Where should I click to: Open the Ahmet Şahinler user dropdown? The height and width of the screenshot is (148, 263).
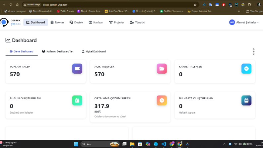[244, 22]
